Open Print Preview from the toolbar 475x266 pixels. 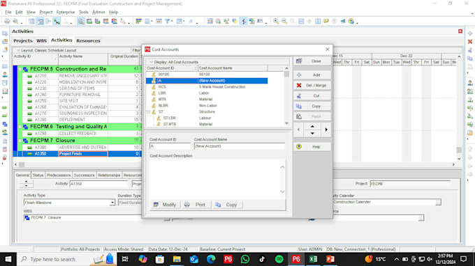15,21
